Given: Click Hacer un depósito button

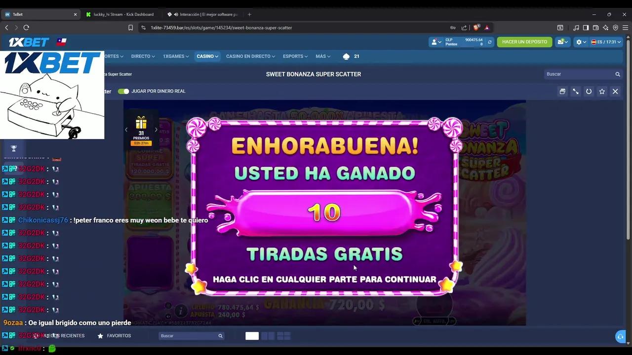Looking at the screenshot, I should 524,42.
